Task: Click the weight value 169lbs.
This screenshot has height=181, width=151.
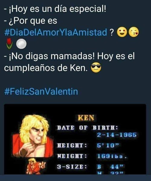Action: click(111, 156)
